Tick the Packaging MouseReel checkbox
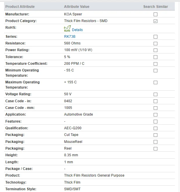 [x=155, y=142]
